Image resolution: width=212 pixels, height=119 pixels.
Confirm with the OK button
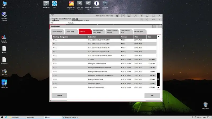(x=152, y=96)
